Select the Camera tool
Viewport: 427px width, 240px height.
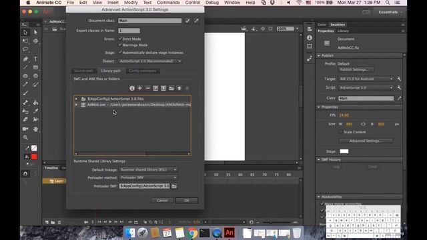pyautogui.click(x=25, y=129)
